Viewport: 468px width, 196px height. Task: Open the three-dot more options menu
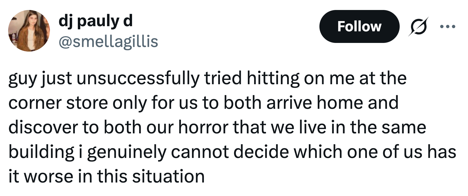[448, 26]
